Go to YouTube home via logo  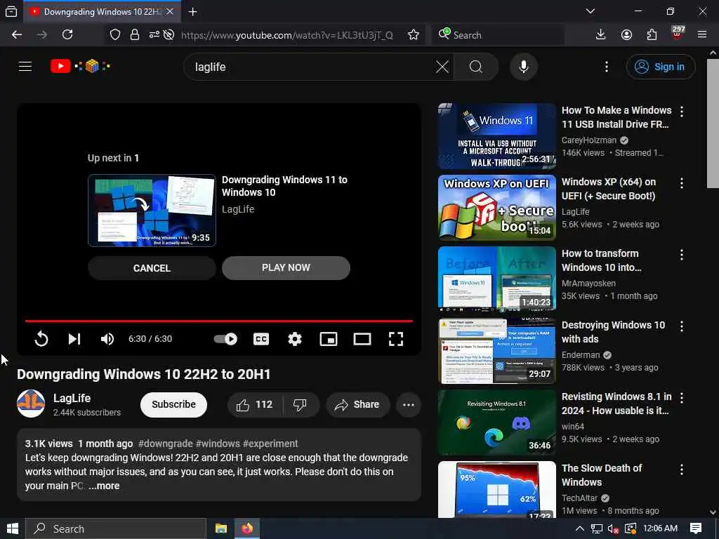(x=80, y=67)
